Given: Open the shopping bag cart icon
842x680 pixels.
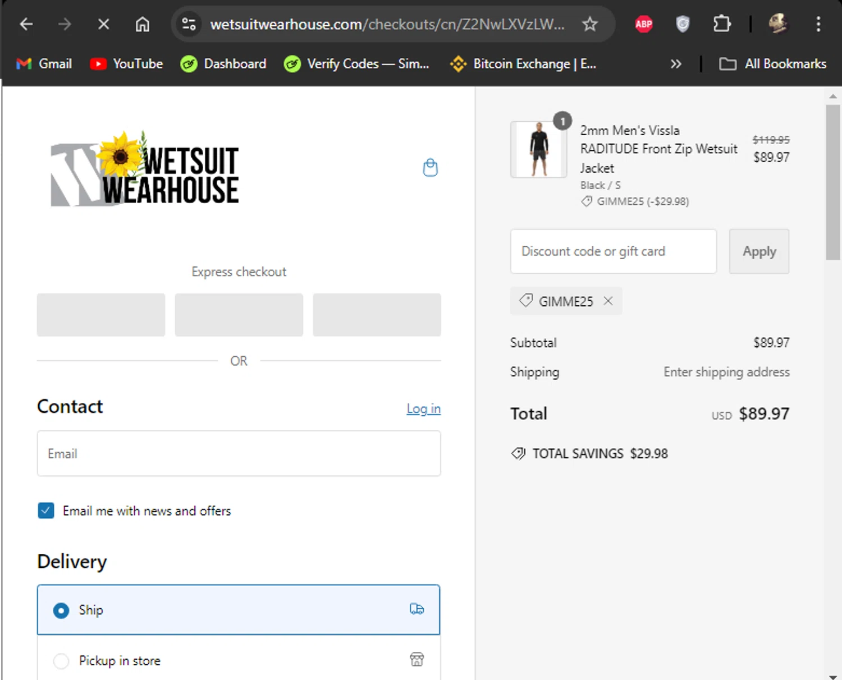Looking at the screenshot, I should click(x=430, y=167).
